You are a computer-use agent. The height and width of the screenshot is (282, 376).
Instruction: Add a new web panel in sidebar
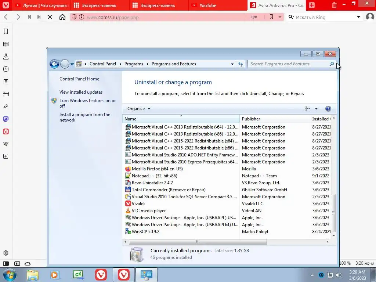point(6,156)
